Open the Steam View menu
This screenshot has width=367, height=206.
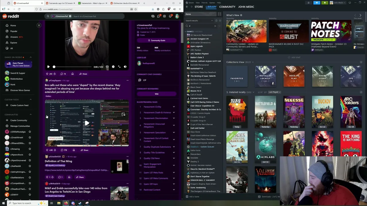tap(198, 3)
